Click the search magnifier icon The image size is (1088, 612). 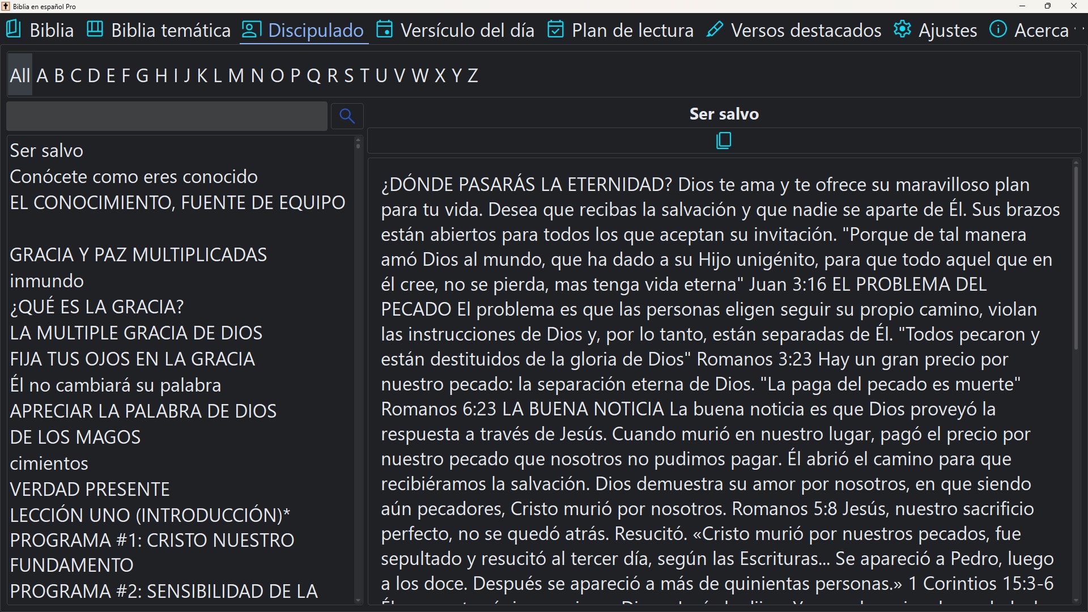click(x=347, y=116)
